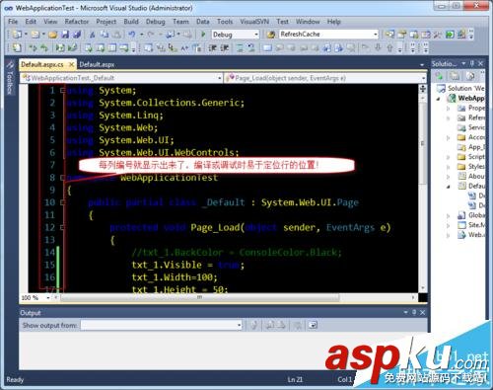Viewport: 493px width, 390px height.
Task: Open the RefreshCache find combo box
Action: [x=376, y=35]
